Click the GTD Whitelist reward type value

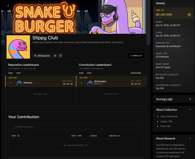[x=162, y=57]
